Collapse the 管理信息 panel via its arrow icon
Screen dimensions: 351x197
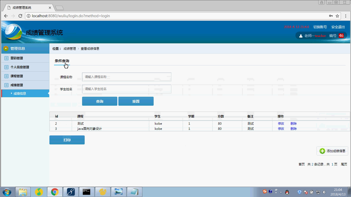(x=6, y=48)
